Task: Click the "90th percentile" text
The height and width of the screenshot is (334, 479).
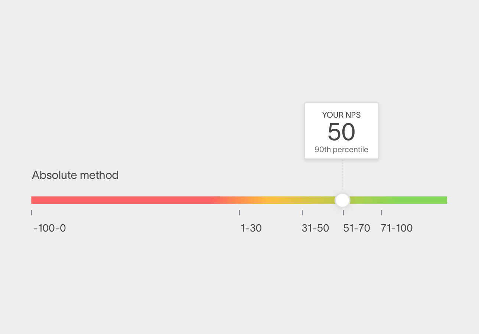Action: coord(341,150)
